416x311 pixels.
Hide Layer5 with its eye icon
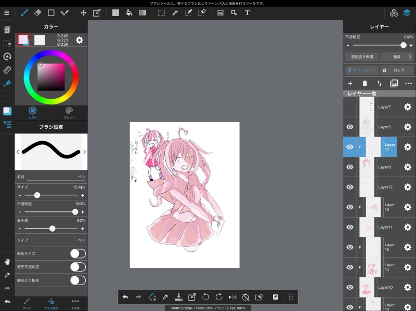coord(350,127)
